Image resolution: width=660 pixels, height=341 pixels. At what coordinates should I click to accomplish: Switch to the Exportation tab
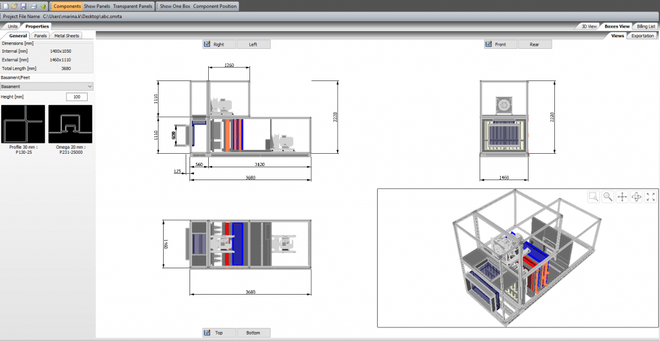(642, 36)
